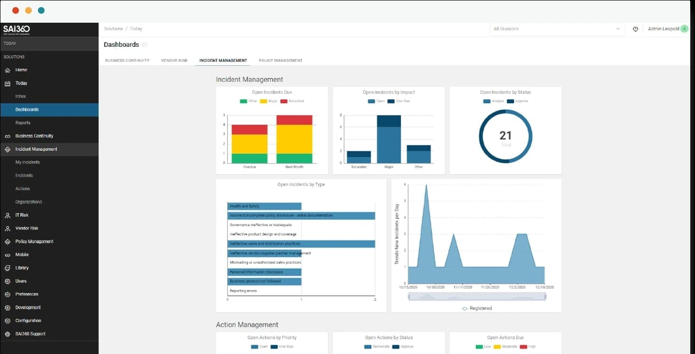Click the Configuration gear icon
This screenshot has height=354, width=695.
7,321
